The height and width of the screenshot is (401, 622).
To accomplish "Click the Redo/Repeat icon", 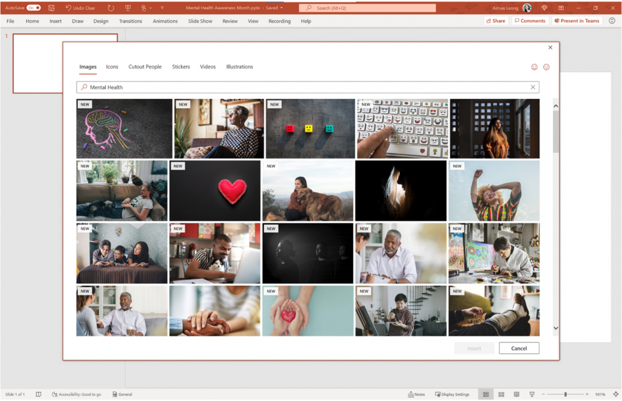I will click(111, 7).
